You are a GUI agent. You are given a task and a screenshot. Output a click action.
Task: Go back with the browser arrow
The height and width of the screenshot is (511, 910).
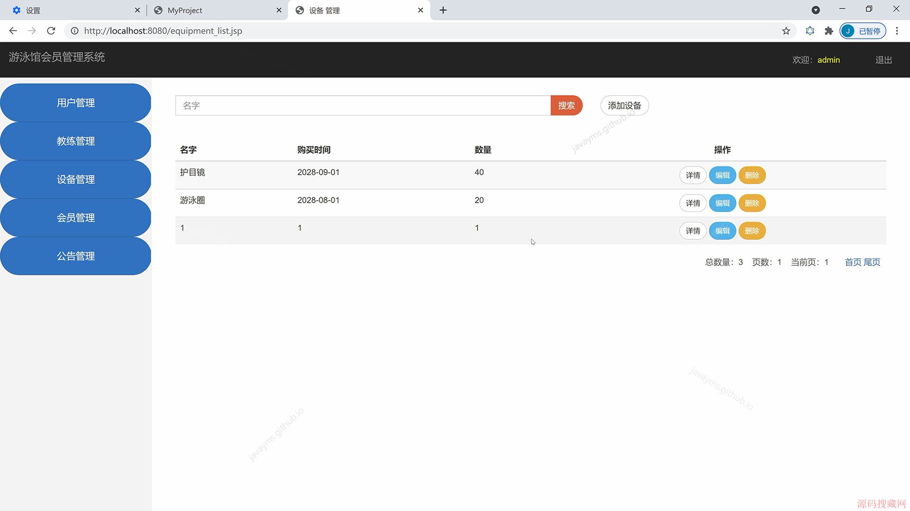coord(13,31)
